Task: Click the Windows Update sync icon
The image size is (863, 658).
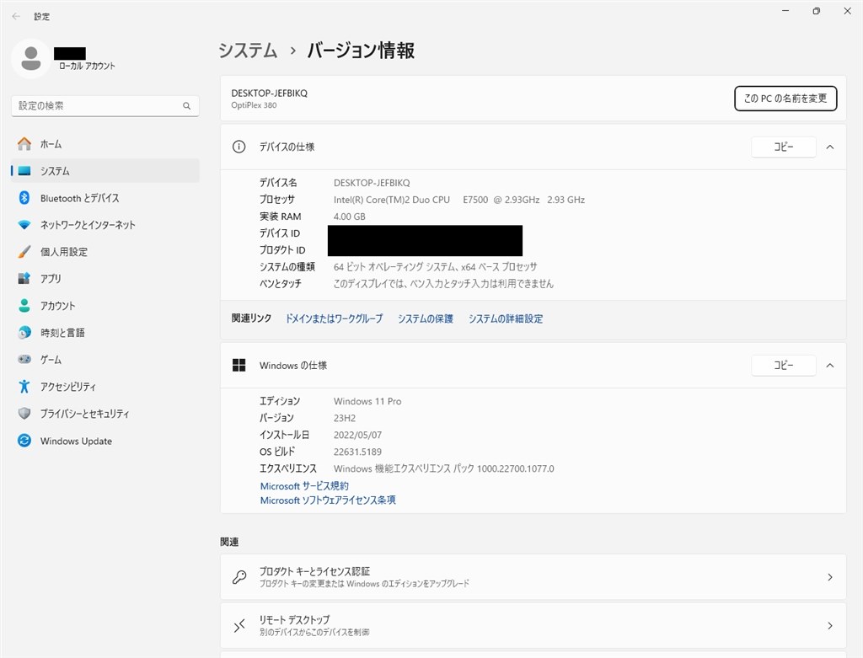Action: 24,441
